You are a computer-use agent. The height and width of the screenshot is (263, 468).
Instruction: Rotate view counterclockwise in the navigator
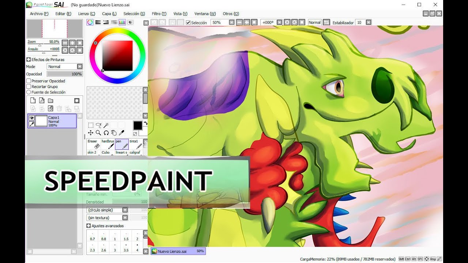(x=65, y=50)
